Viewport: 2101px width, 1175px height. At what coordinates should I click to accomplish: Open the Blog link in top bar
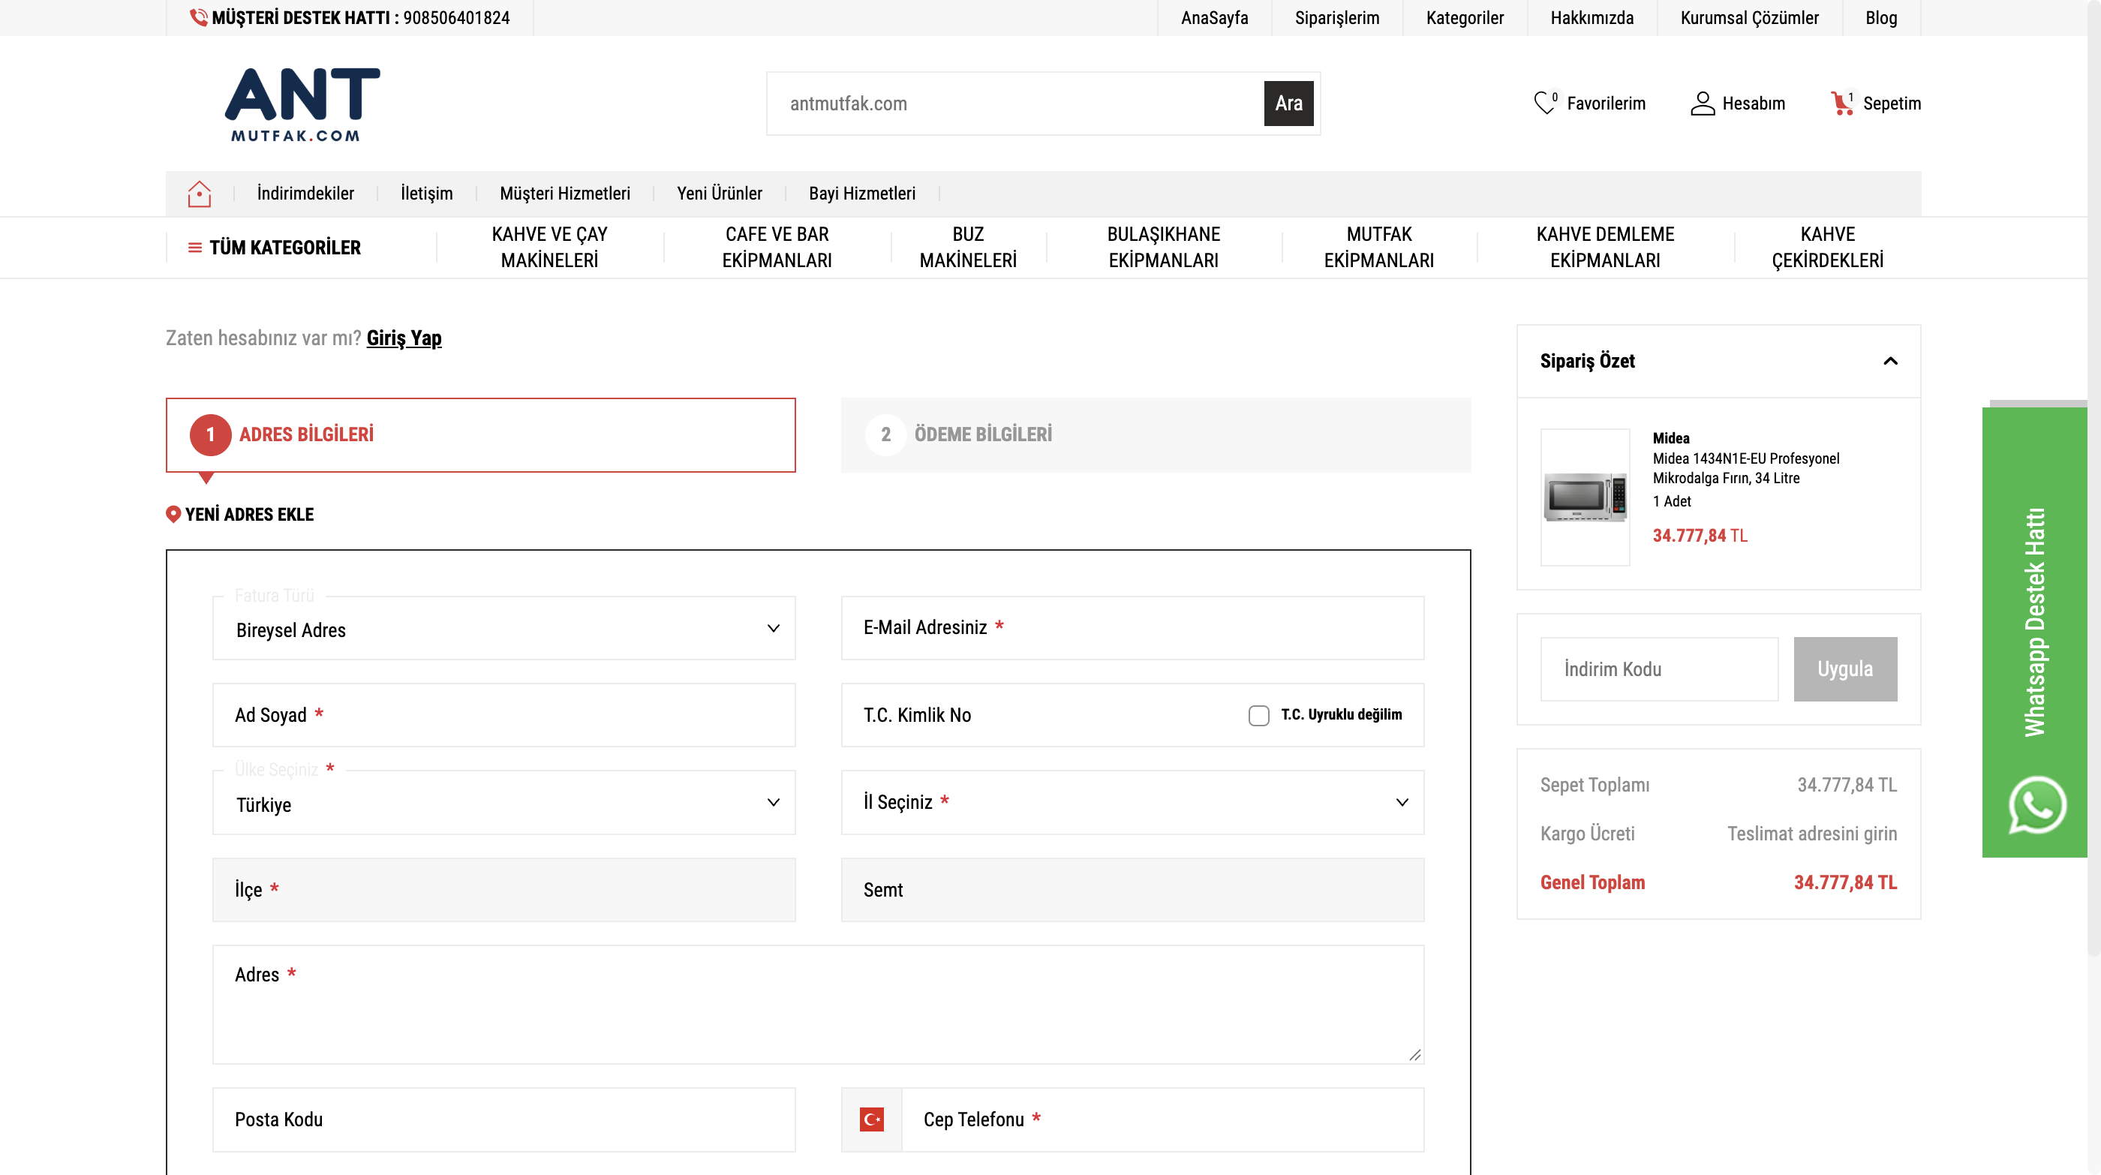coord(1881,18)
